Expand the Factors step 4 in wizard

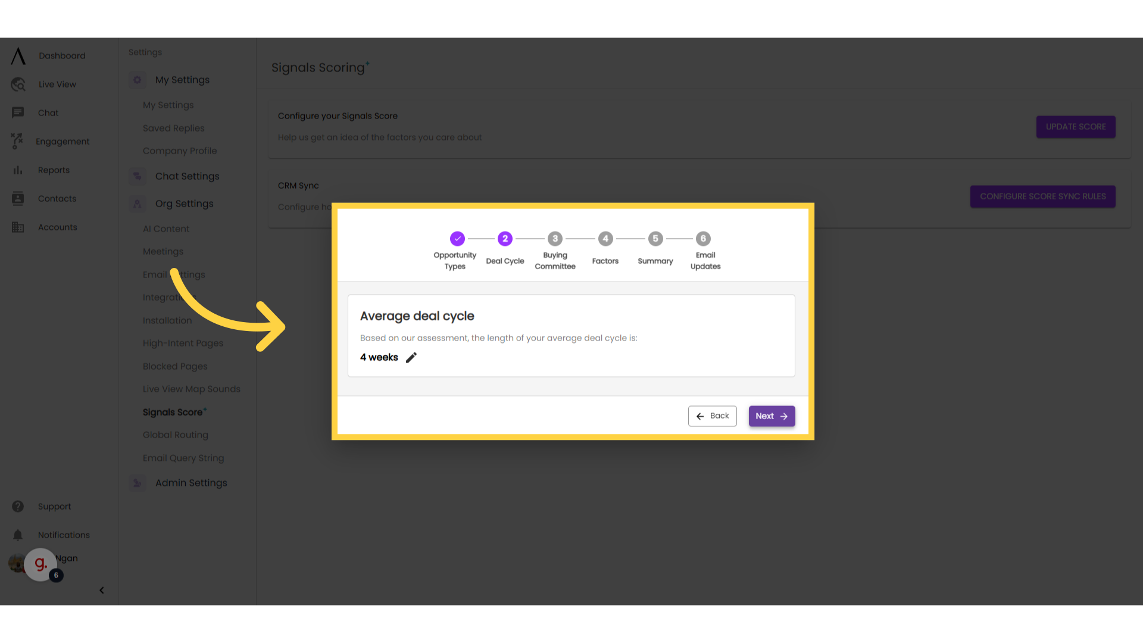(x=604, y=239)
